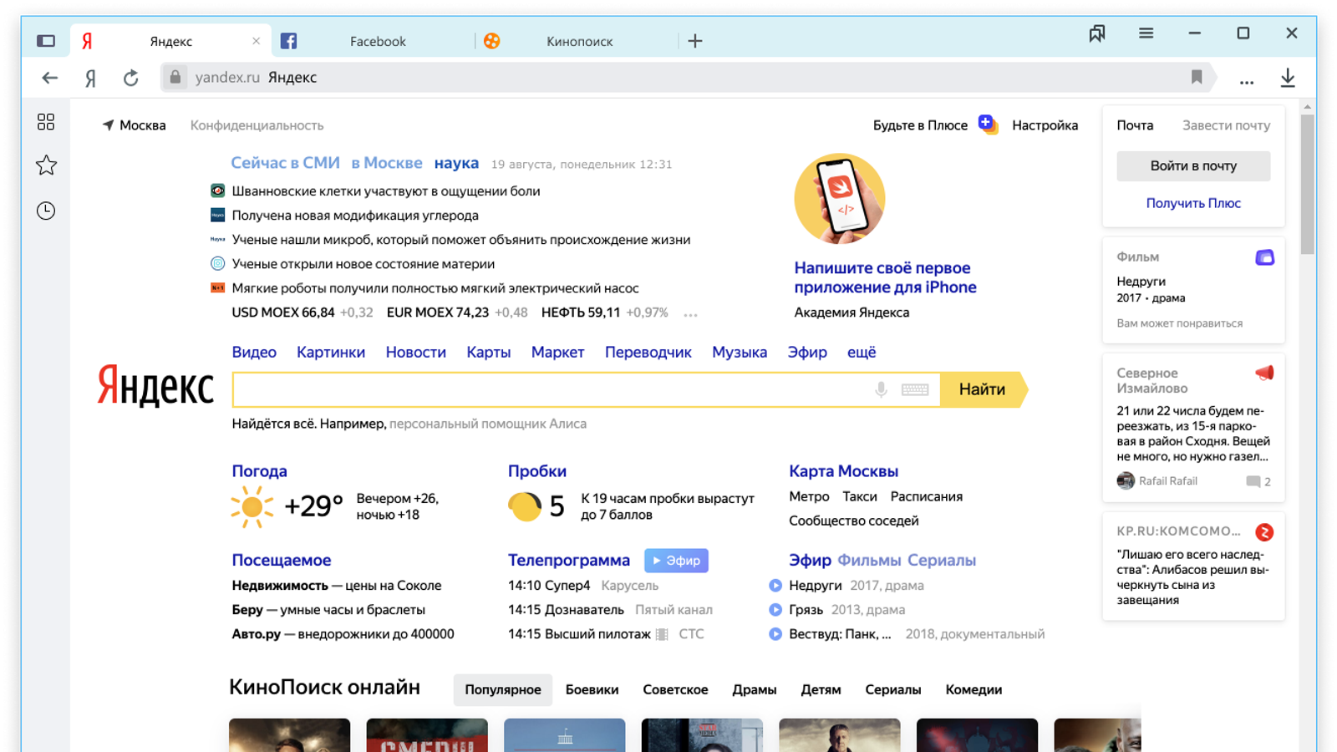Image resolution: width=1337 pixels, height=752 pixels.
Task: Open the Карта Москвы heading link
Action: click(x=843, y=471)
